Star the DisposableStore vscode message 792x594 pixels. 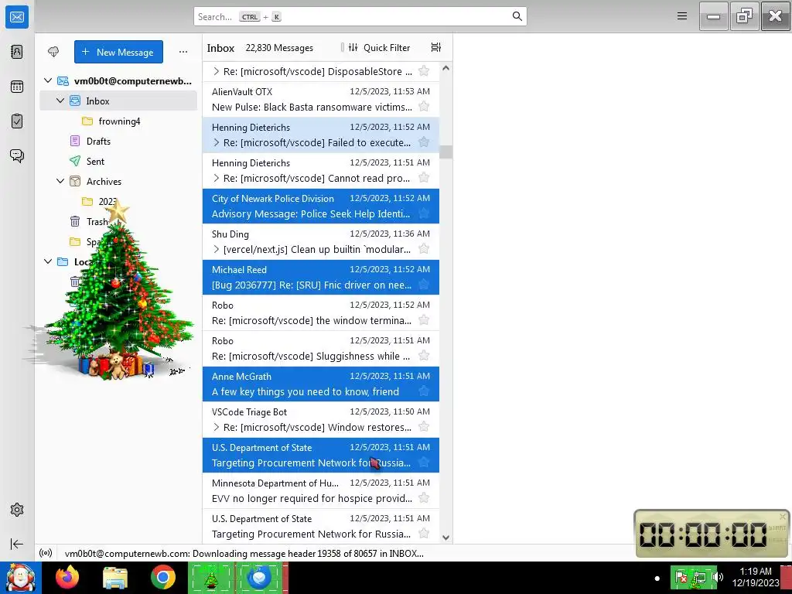[x=424, y=71]
